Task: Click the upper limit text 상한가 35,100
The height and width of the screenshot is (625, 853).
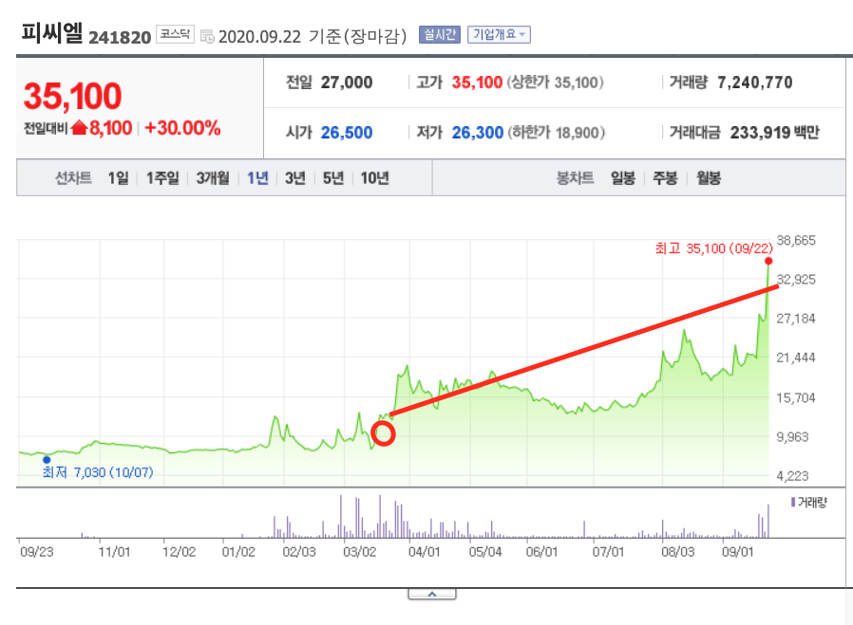Action: tap(556, 83)
